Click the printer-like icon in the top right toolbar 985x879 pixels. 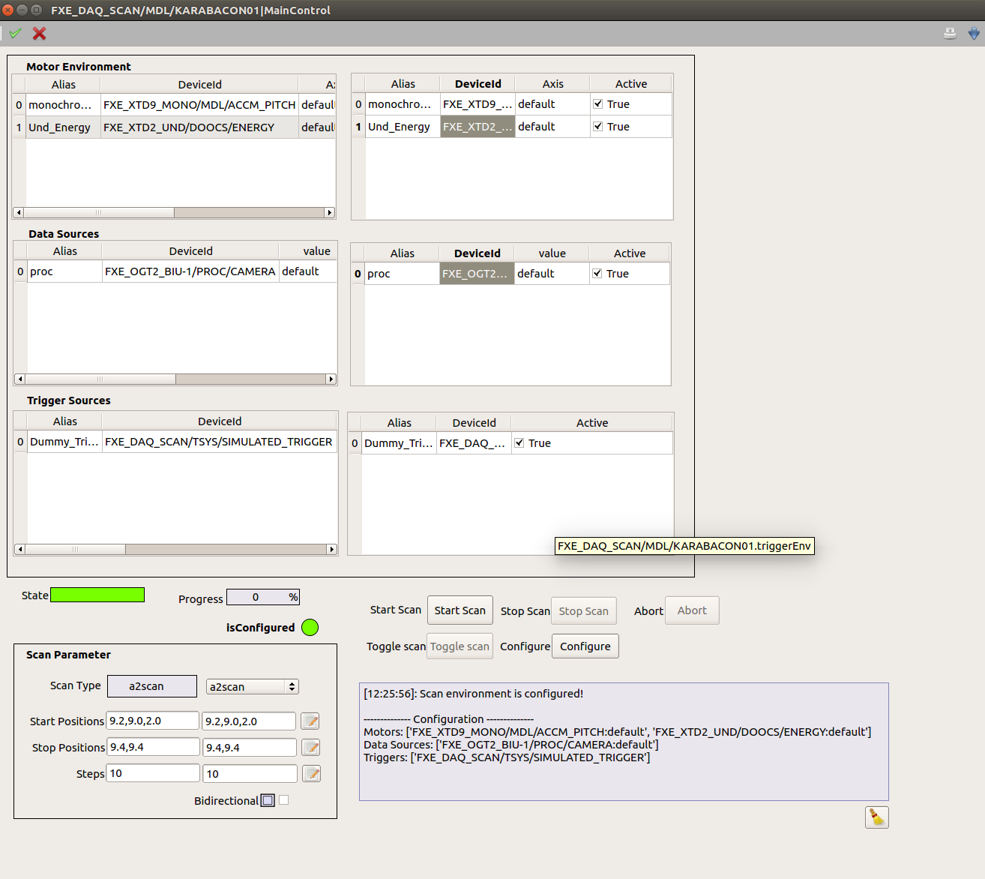tap(950, 33)
